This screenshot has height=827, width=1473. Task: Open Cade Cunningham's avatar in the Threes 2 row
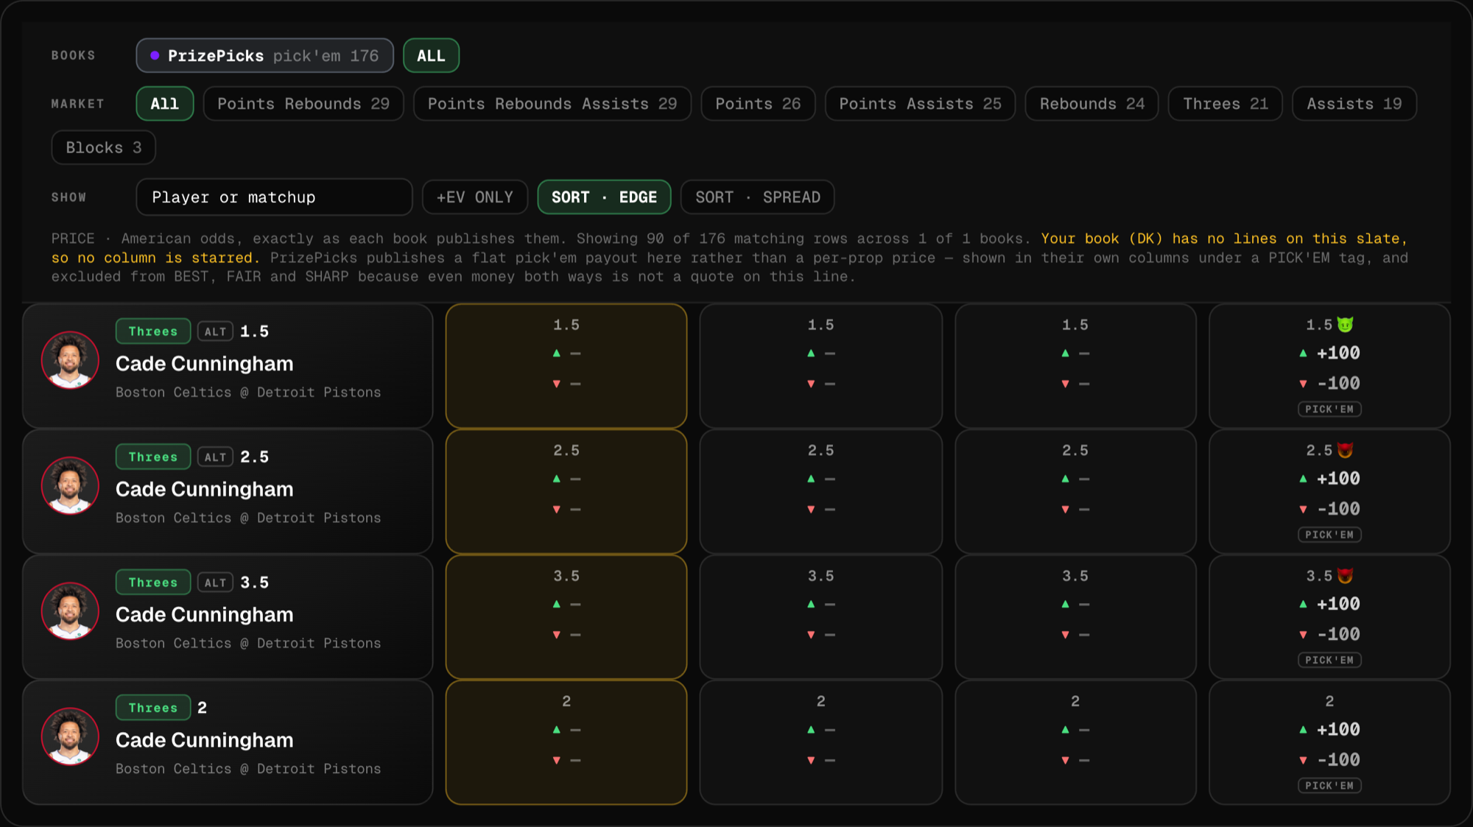pyautogui.click(x=70, y=736)
